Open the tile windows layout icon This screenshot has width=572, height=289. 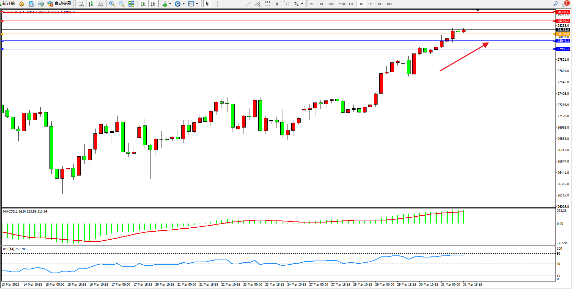131,4
